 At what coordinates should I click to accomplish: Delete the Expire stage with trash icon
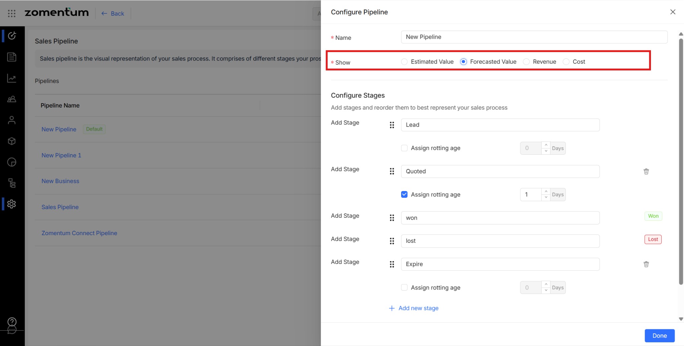click(646, 264)
